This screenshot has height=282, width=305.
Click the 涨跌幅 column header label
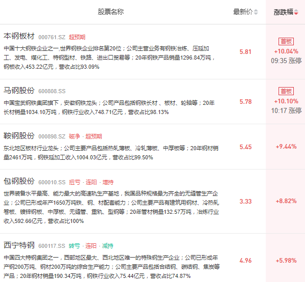tap(284, 12)
